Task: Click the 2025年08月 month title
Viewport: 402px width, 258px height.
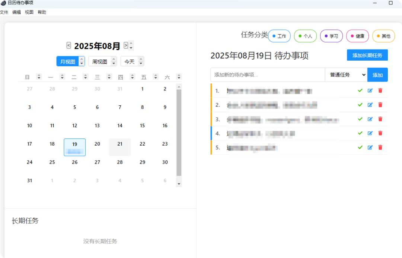Action: click(x=97, y=46)
